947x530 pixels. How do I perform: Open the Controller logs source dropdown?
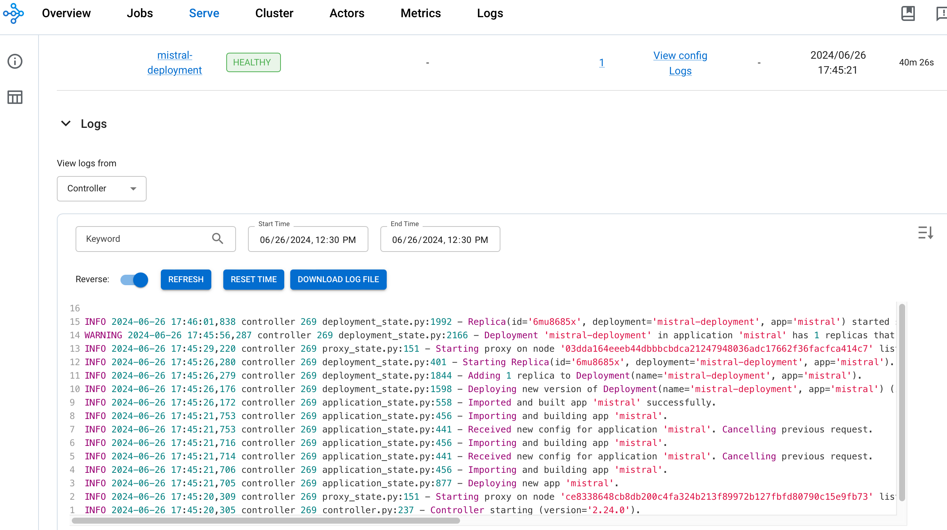101,189
